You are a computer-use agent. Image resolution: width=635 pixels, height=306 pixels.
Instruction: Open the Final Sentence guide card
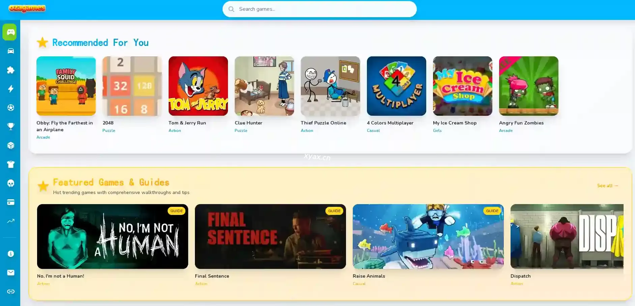pos(270,237)
